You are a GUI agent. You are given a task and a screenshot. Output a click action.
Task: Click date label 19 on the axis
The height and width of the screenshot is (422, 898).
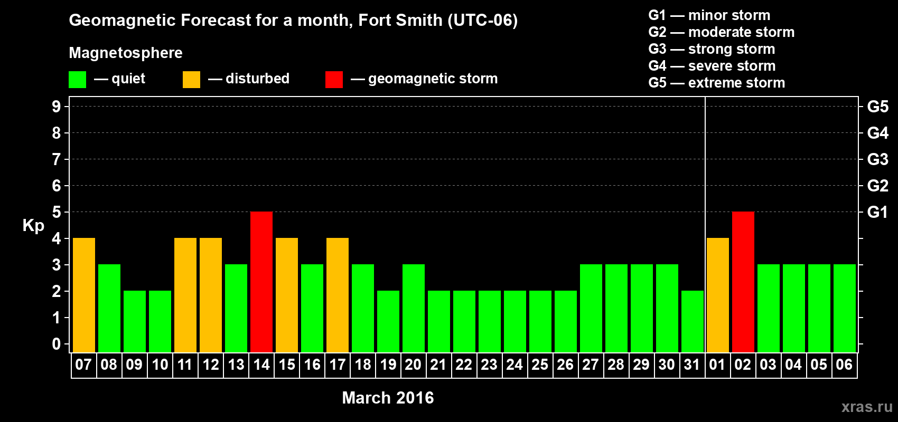pyautogui.click(x=388, y=365)
